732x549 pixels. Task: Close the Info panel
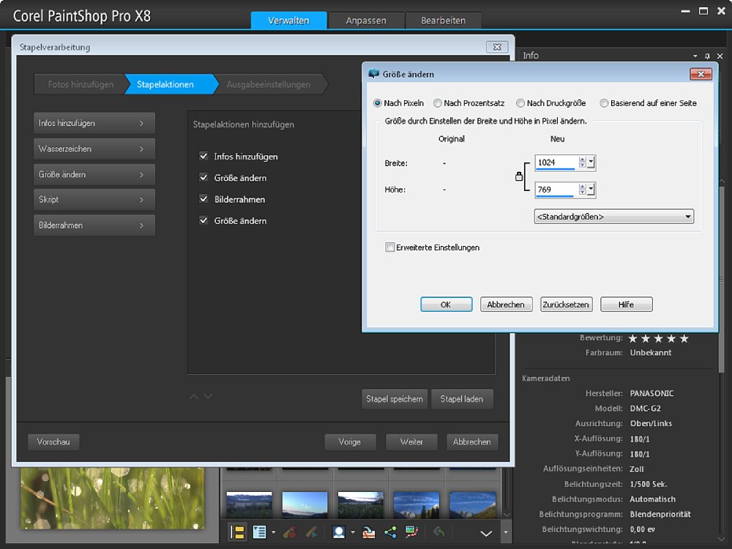pos(720,56)
